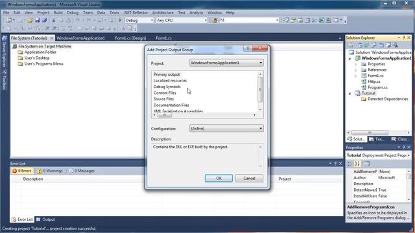
Task: Select Content Files in the list
Action: click(165, 93)
